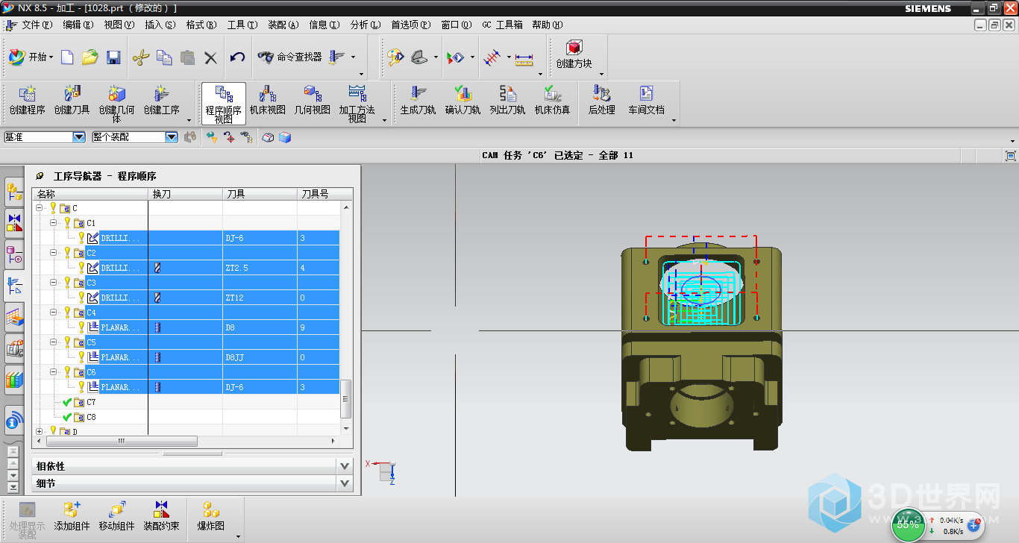Open the 插入 (Insert) menu
Image resolution: width=1019 pixels, height=543 pixels.
point(160,25)
